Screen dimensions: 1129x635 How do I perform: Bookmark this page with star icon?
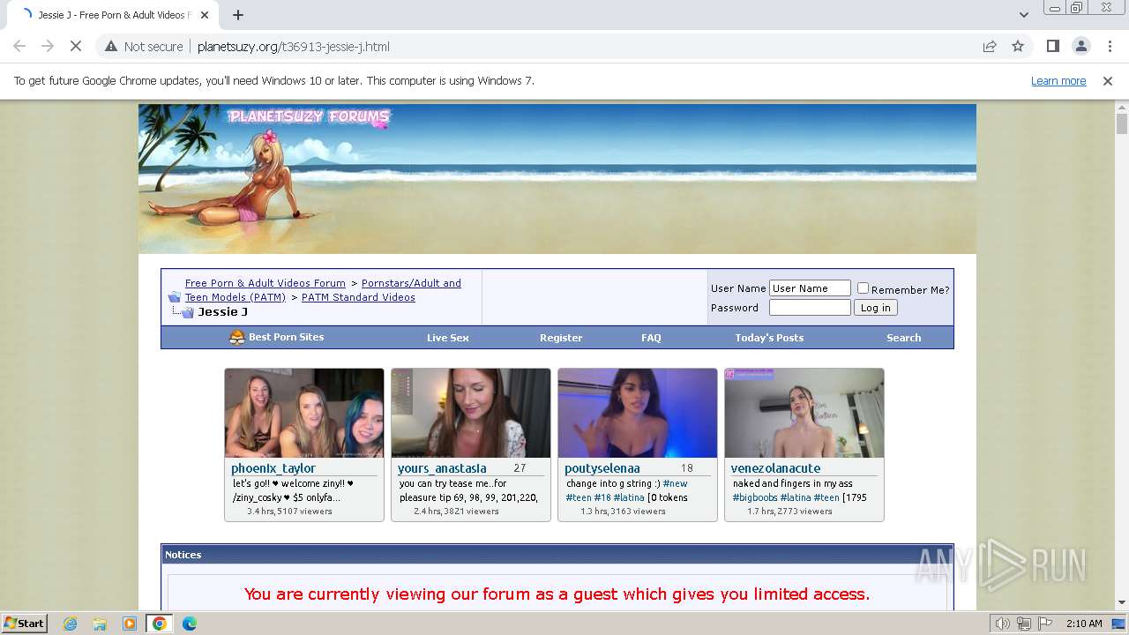pos(1018,47)
